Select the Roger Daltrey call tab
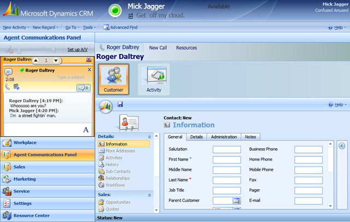 pos(120,48)
